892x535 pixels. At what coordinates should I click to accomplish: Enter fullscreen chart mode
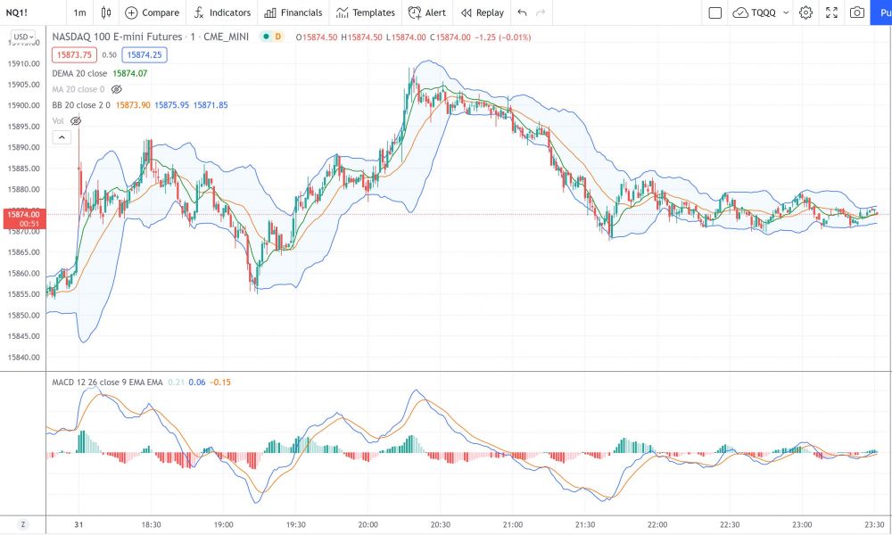click(831, 12)
